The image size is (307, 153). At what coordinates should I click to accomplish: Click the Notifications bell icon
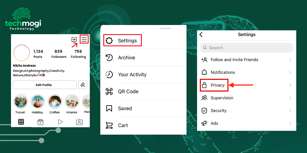pos(204,72)
